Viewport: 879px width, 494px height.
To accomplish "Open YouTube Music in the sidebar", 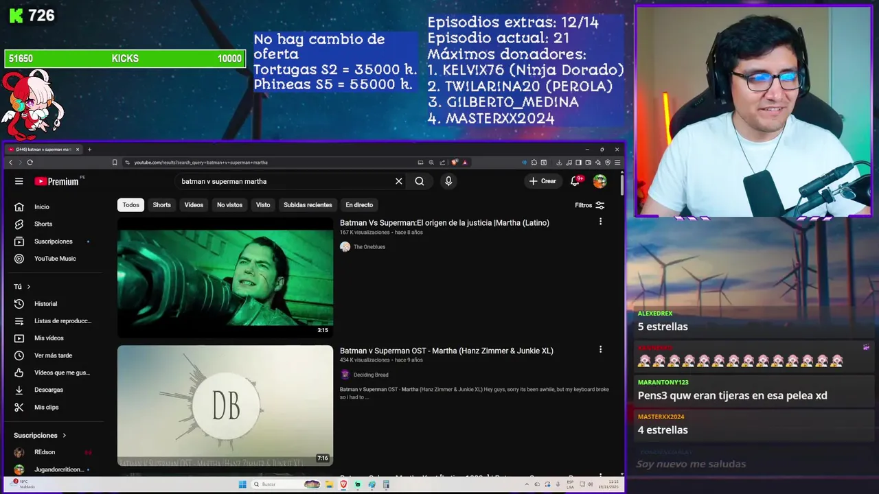I will point(55,259).
